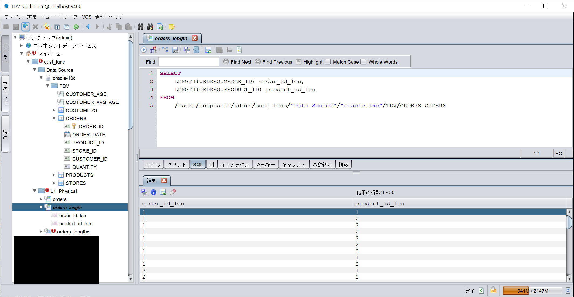Click the eraser clear results icon
574x297 pixels.
[173, 192]
